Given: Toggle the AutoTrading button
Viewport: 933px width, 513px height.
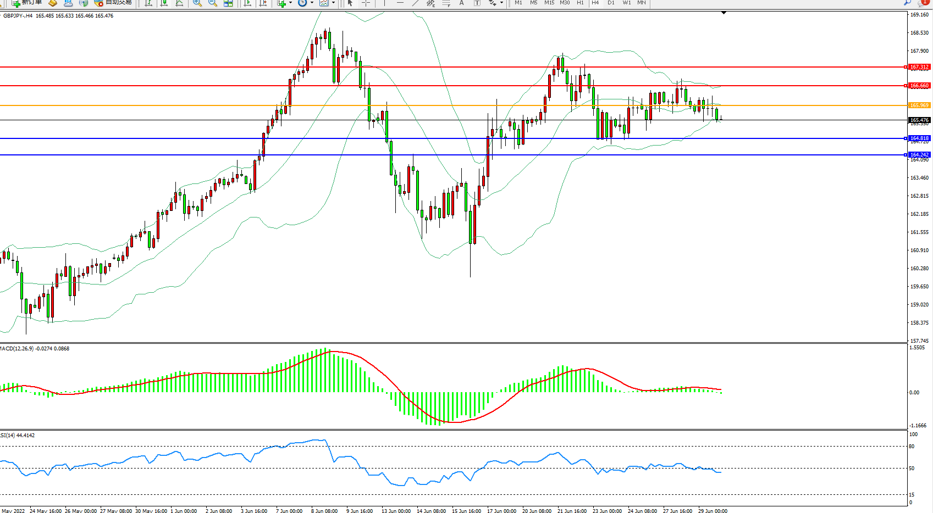Looking at the screenshot, I should tap(113, 3).
